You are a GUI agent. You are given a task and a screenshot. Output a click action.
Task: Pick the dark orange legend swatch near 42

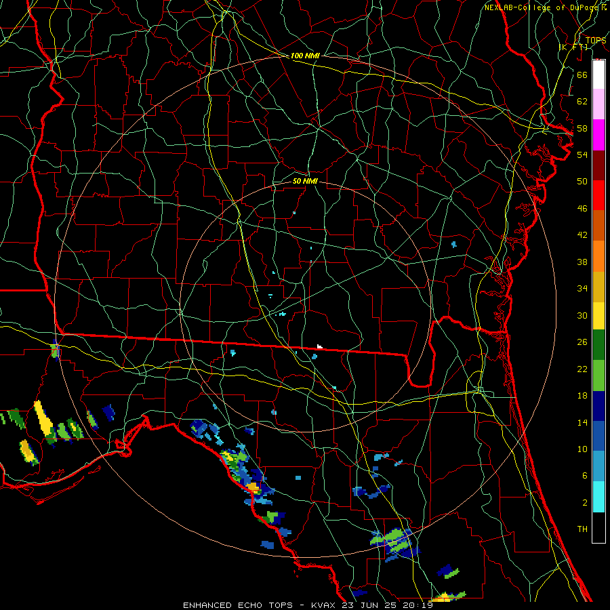598,225
